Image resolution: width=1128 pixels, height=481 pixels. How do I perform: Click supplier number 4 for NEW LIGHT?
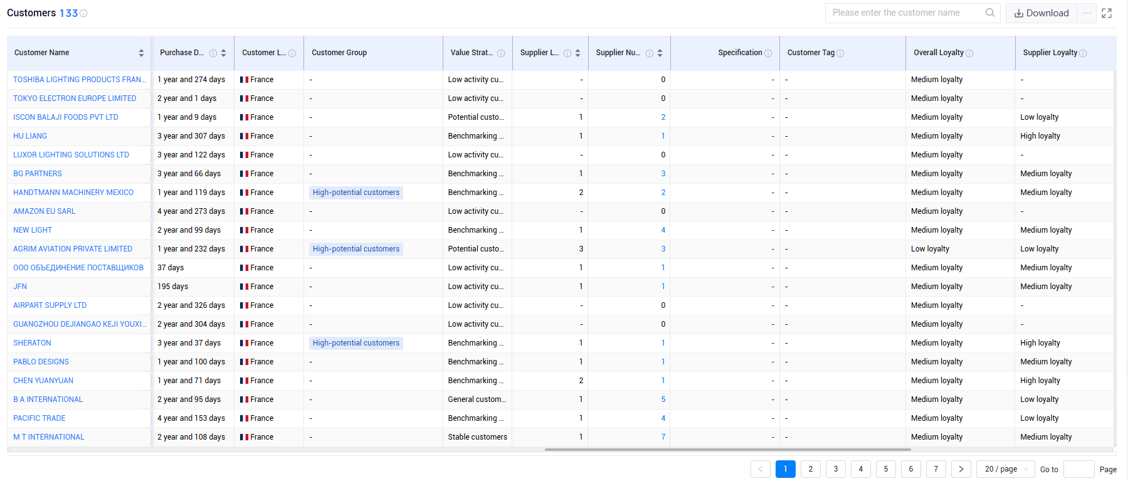663,230
